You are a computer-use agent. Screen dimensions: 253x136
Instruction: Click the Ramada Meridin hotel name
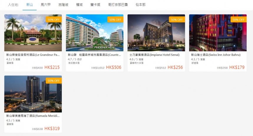click(x=33, y=116)
